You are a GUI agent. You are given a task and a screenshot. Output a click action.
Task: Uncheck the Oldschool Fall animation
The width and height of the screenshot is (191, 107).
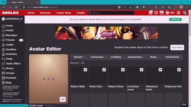click(179, 70)
